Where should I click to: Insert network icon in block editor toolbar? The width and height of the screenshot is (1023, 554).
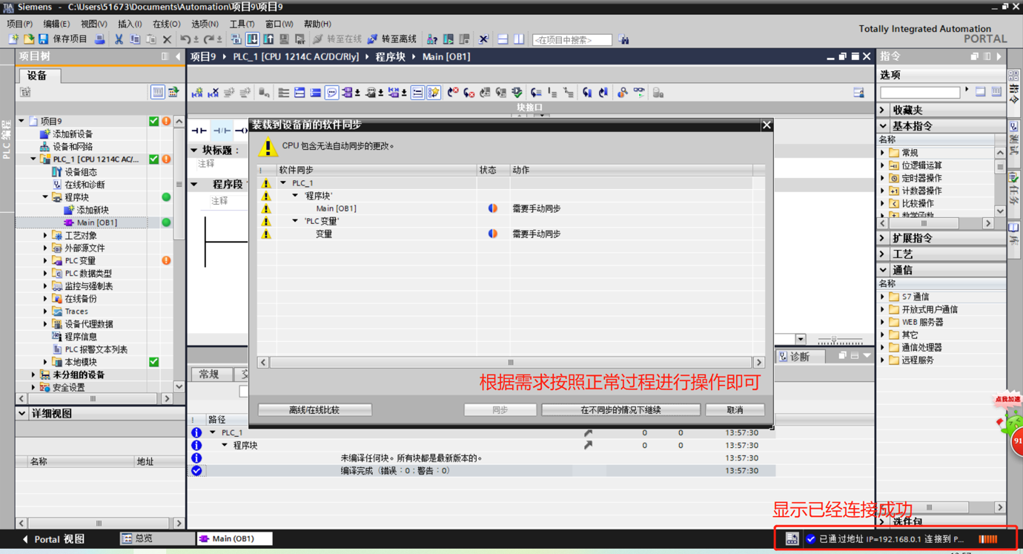tap(197, 93)
